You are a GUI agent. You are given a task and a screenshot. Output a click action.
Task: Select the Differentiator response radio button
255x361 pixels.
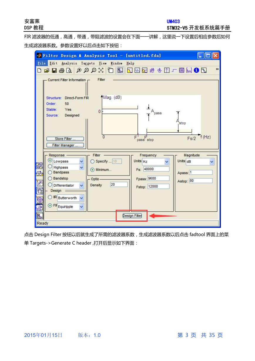pos(50,185)
